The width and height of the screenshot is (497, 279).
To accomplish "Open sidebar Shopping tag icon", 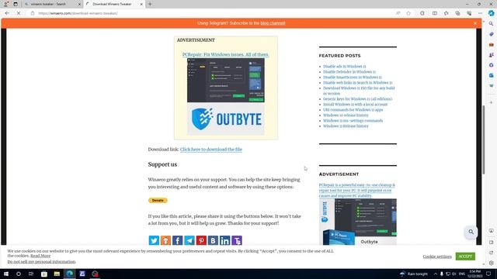I will pos(492,34).
